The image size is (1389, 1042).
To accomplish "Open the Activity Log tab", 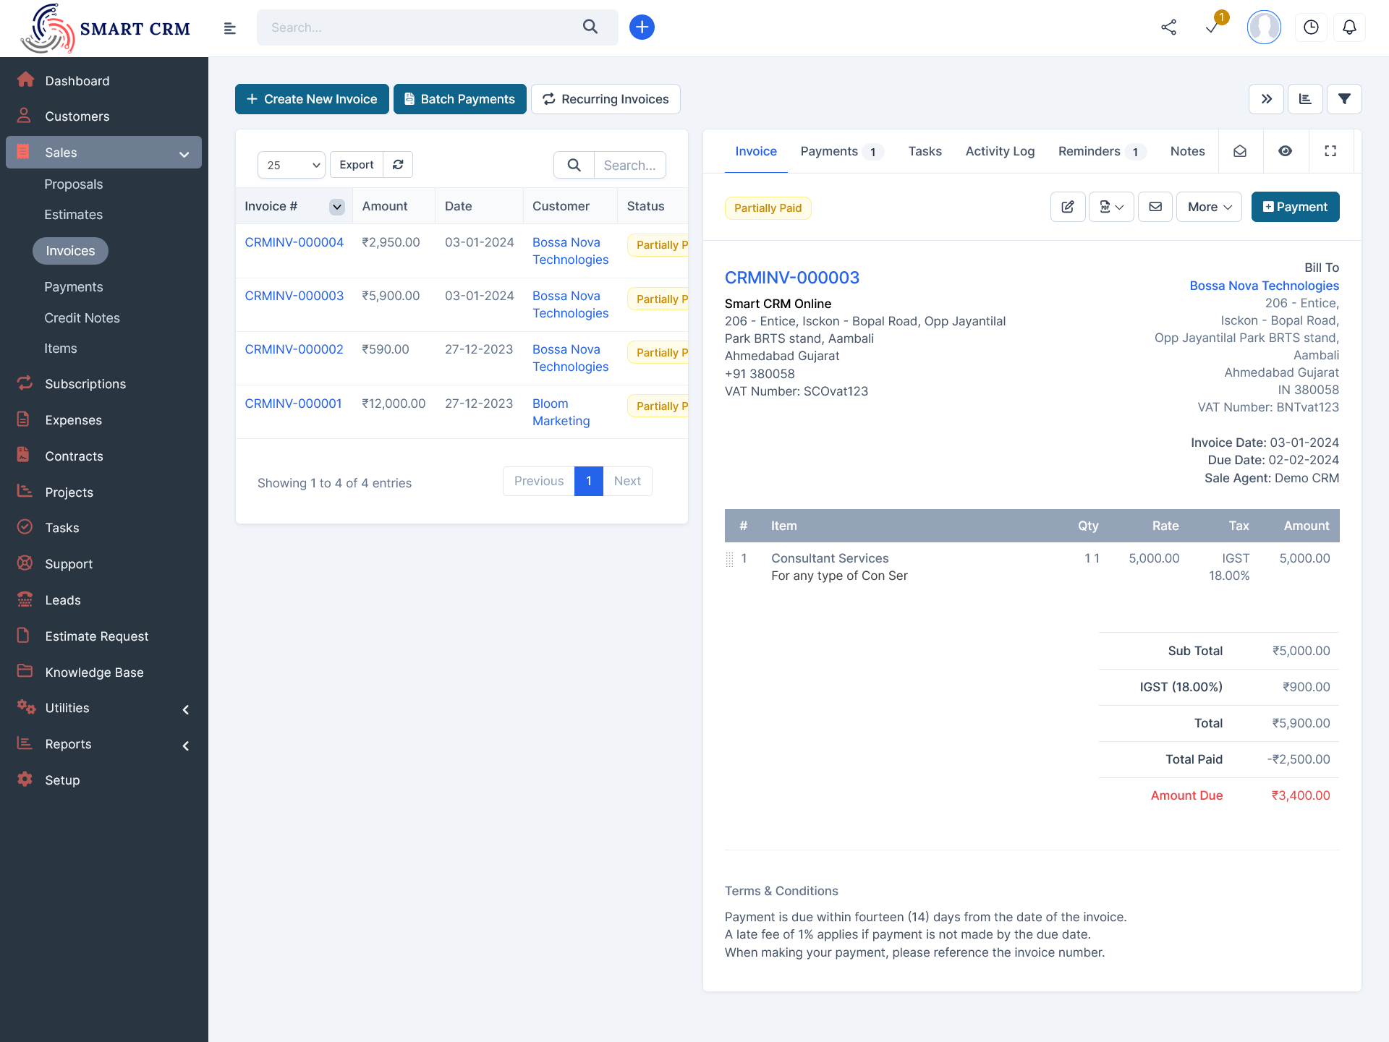I will 1000,151.
